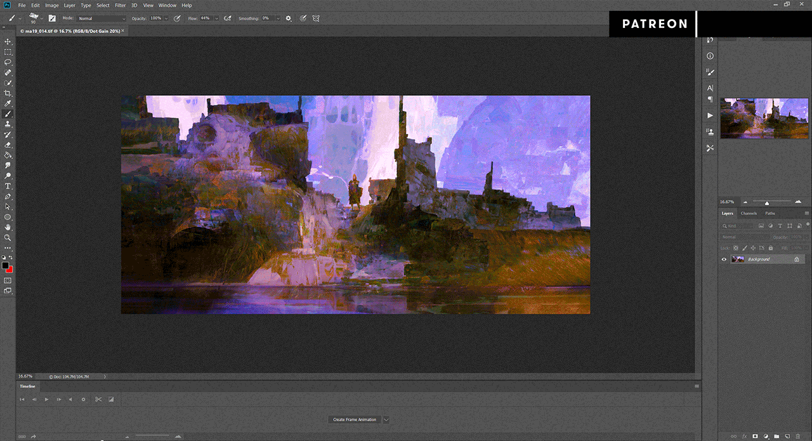Click the red background color swatch

click(x=10, y=269)
